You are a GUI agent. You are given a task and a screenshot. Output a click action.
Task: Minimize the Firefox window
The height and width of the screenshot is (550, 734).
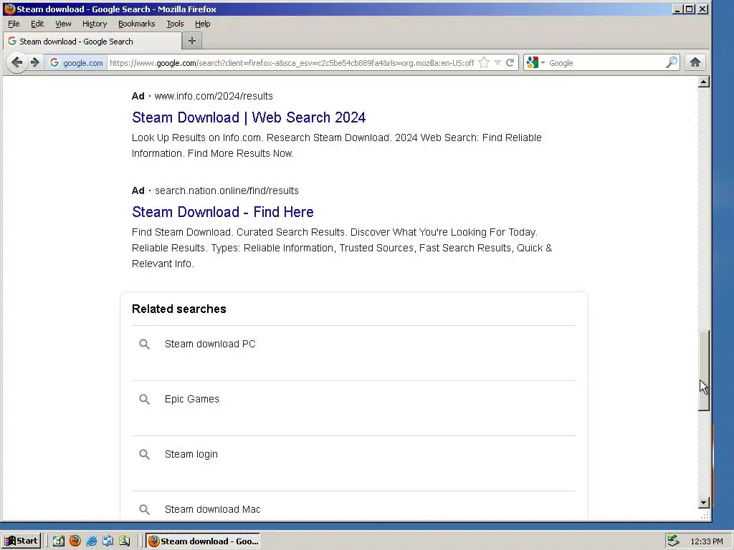(677, 9)
